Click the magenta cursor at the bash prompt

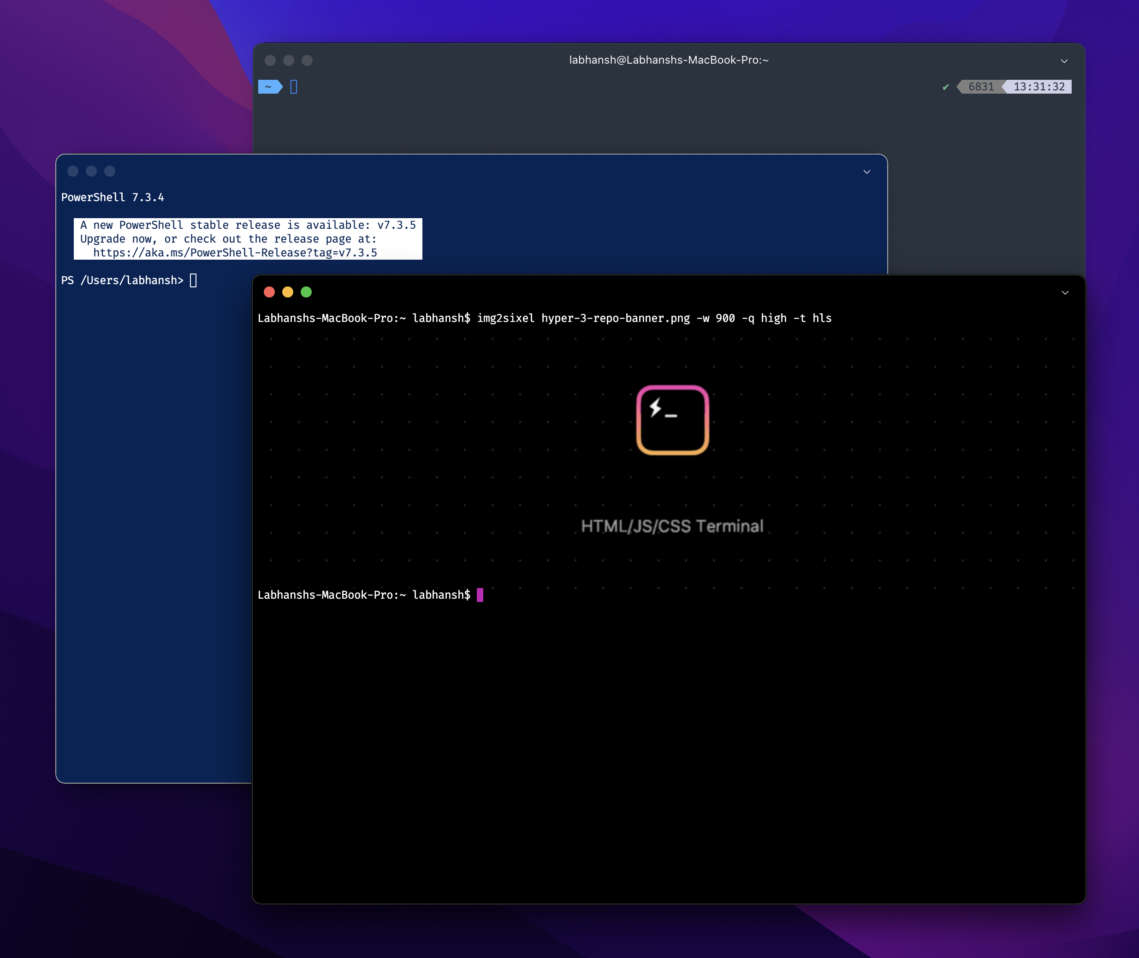(480, 595)
